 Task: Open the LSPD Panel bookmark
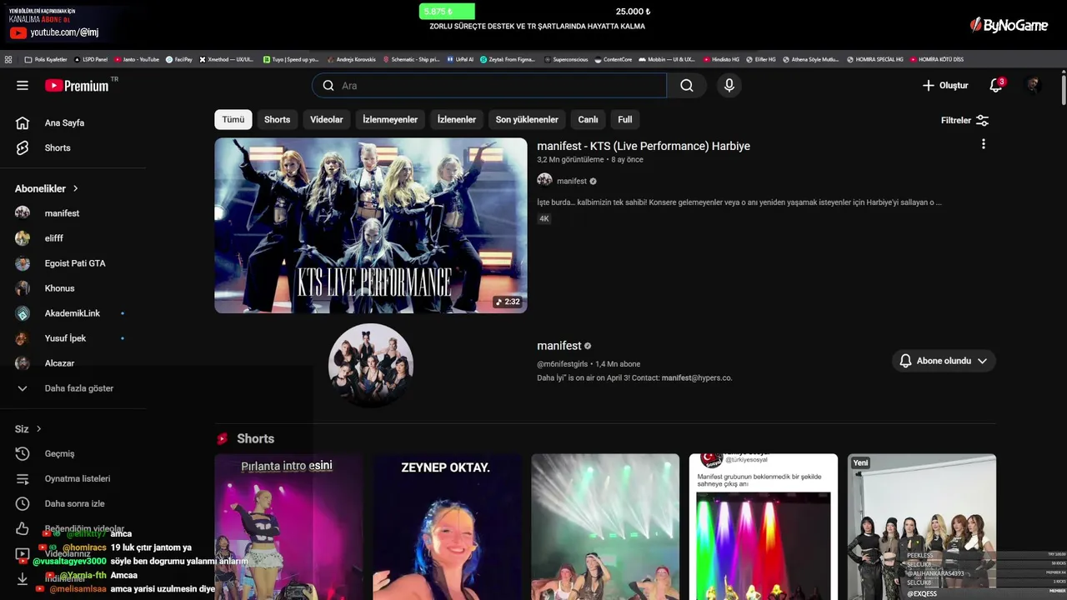click(91, 60)
